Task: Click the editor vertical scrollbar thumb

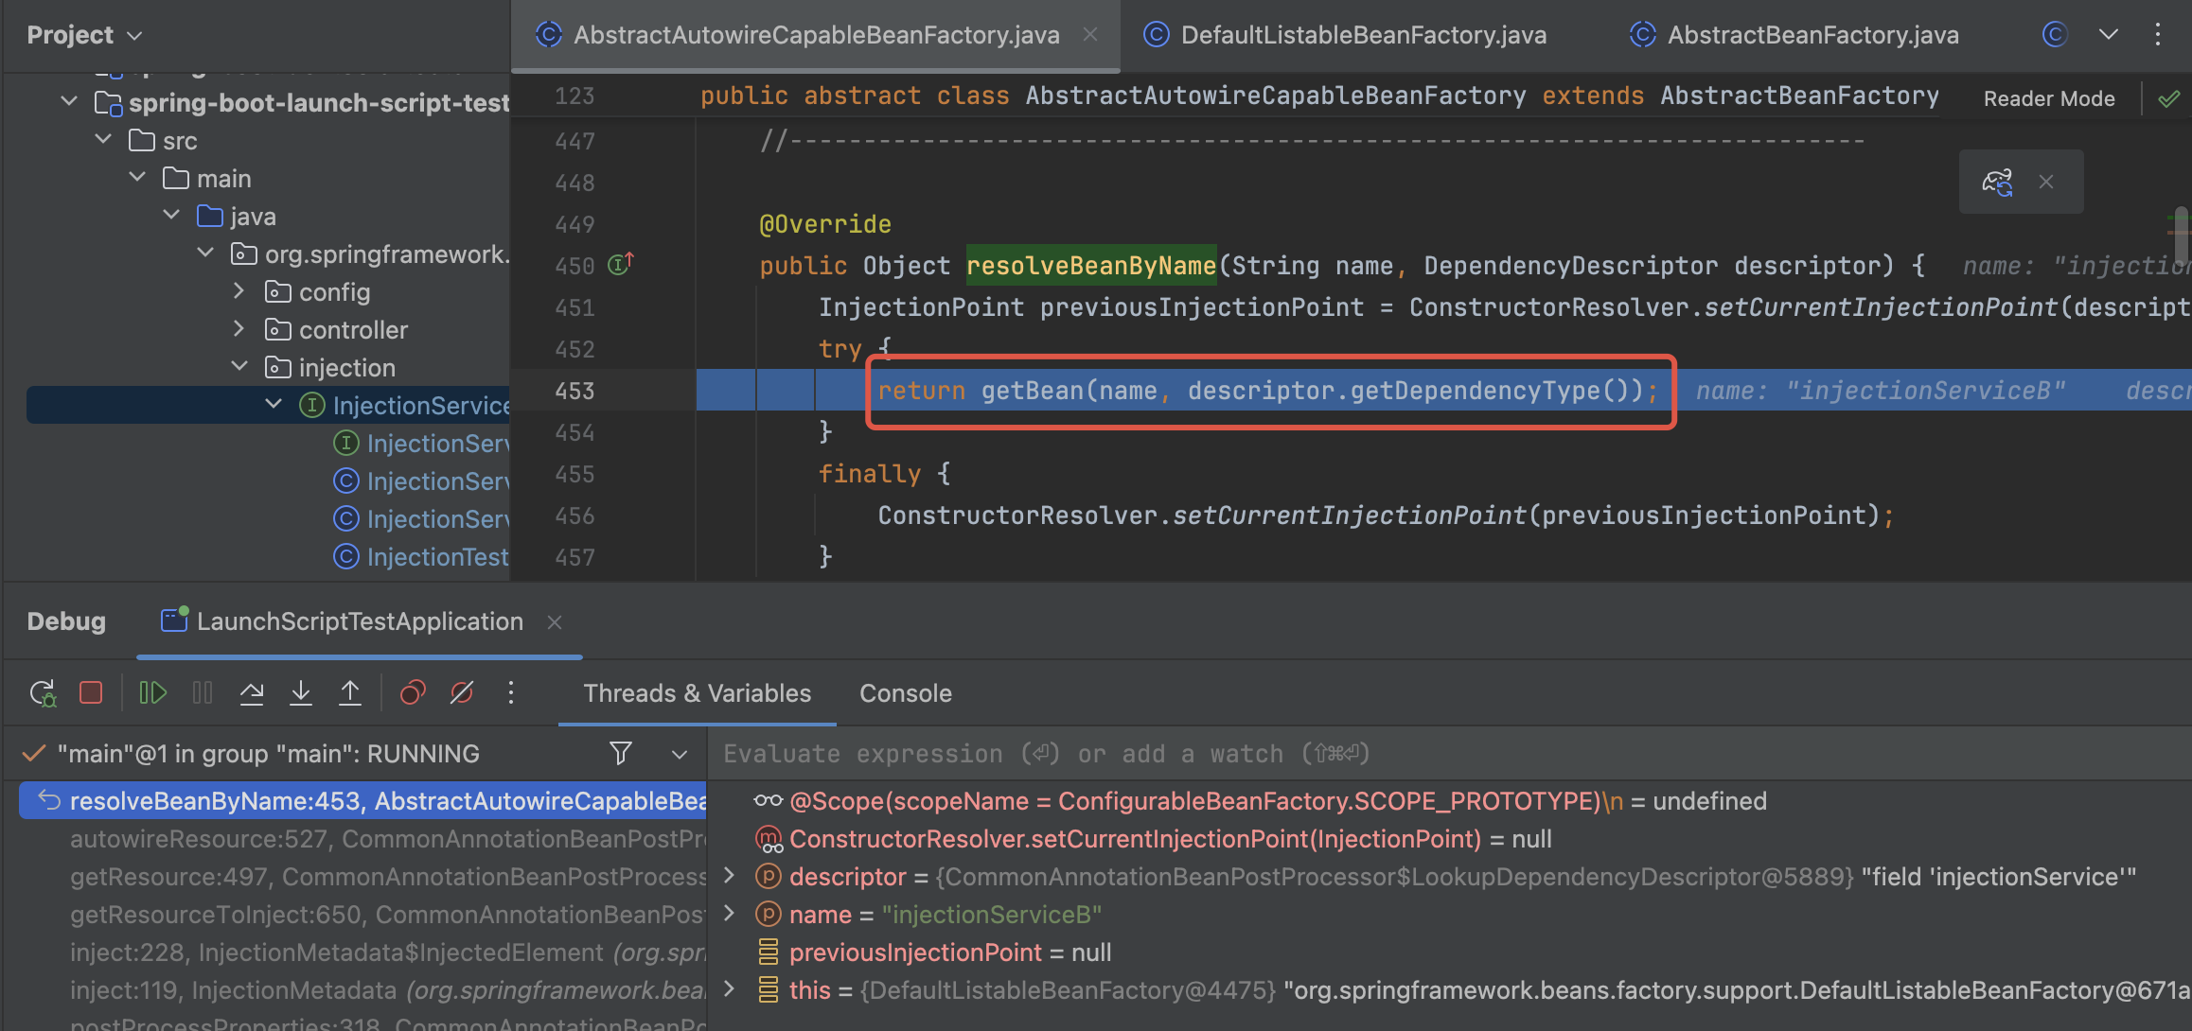Action: coord(2181,235)
